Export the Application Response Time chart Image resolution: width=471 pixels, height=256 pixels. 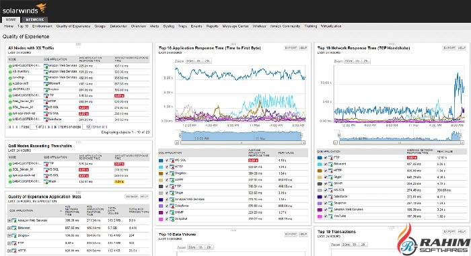click(291, 48)
